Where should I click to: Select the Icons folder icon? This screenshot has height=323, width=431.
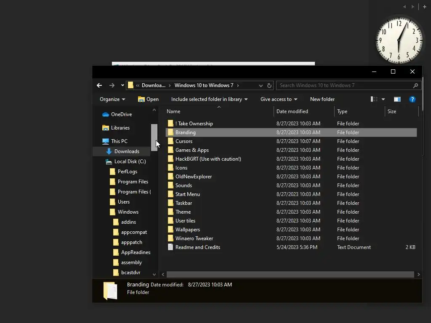171,167
